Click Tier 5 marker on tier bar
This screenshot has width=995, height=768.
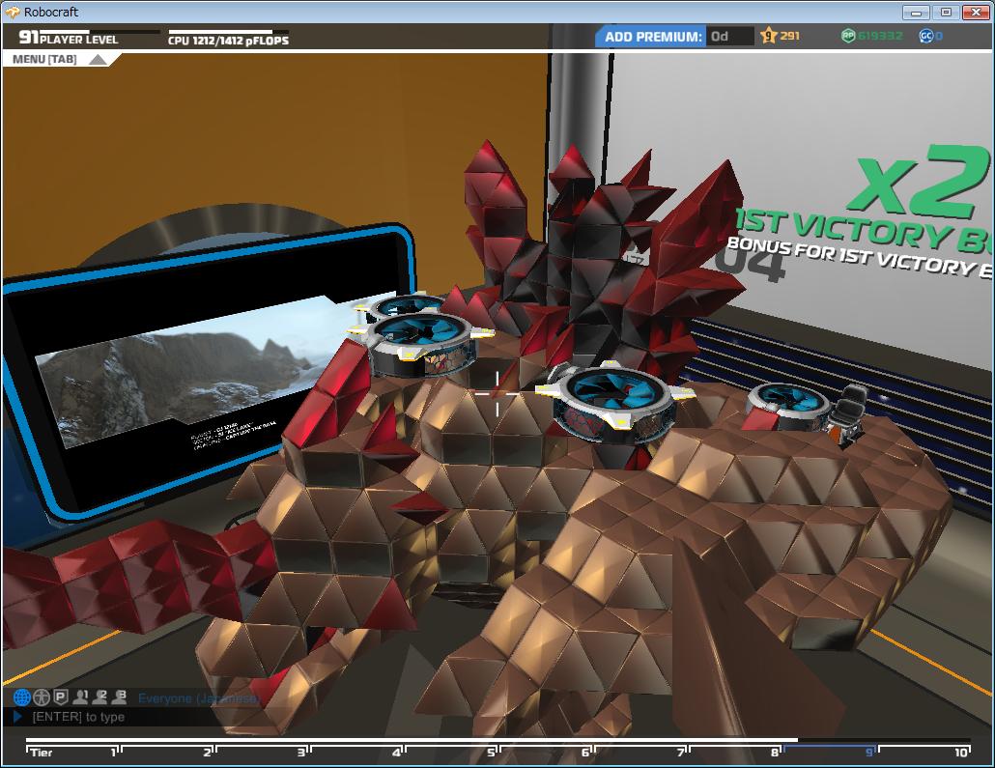coord(492,753)
